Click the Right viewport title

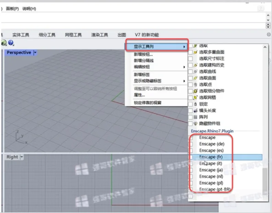(x=12, y=157)
